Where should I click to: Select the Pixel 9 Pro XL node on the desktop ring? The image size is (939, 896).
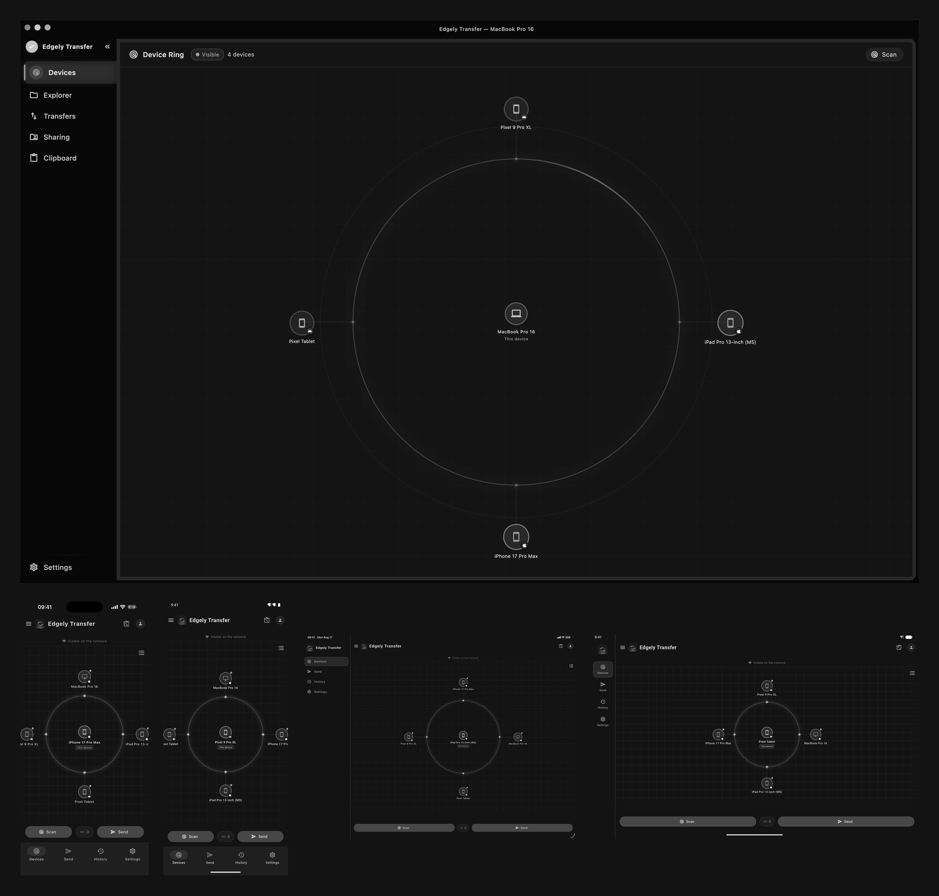coord(516,109)
